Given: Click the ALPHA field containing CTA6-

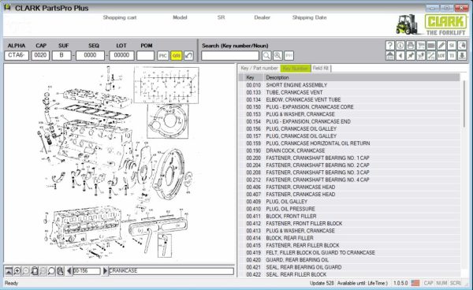Looking at the screenshot, I should pos(17,55).
